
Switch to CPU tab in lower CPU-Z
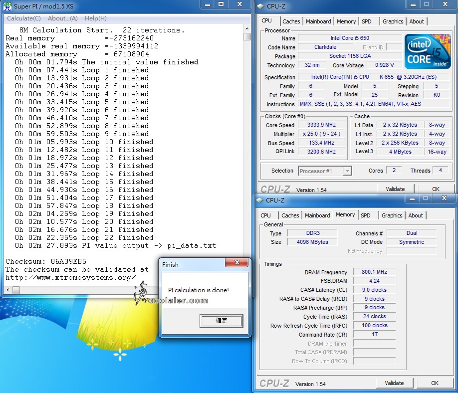tap(265, 215)
